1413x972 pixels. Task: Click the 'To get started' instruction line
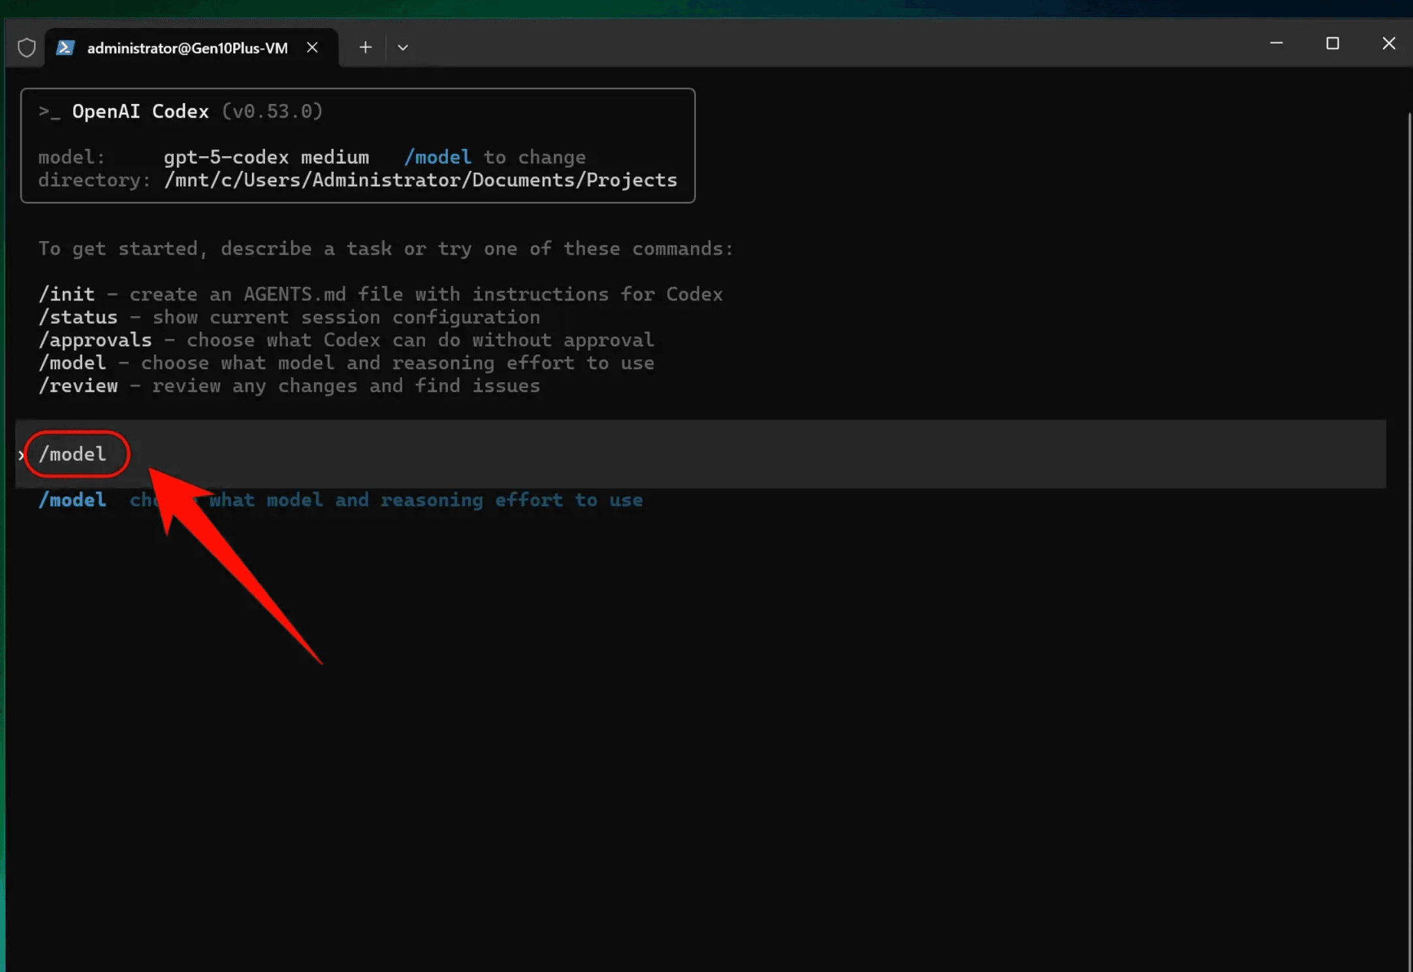(x=386, y=249)
